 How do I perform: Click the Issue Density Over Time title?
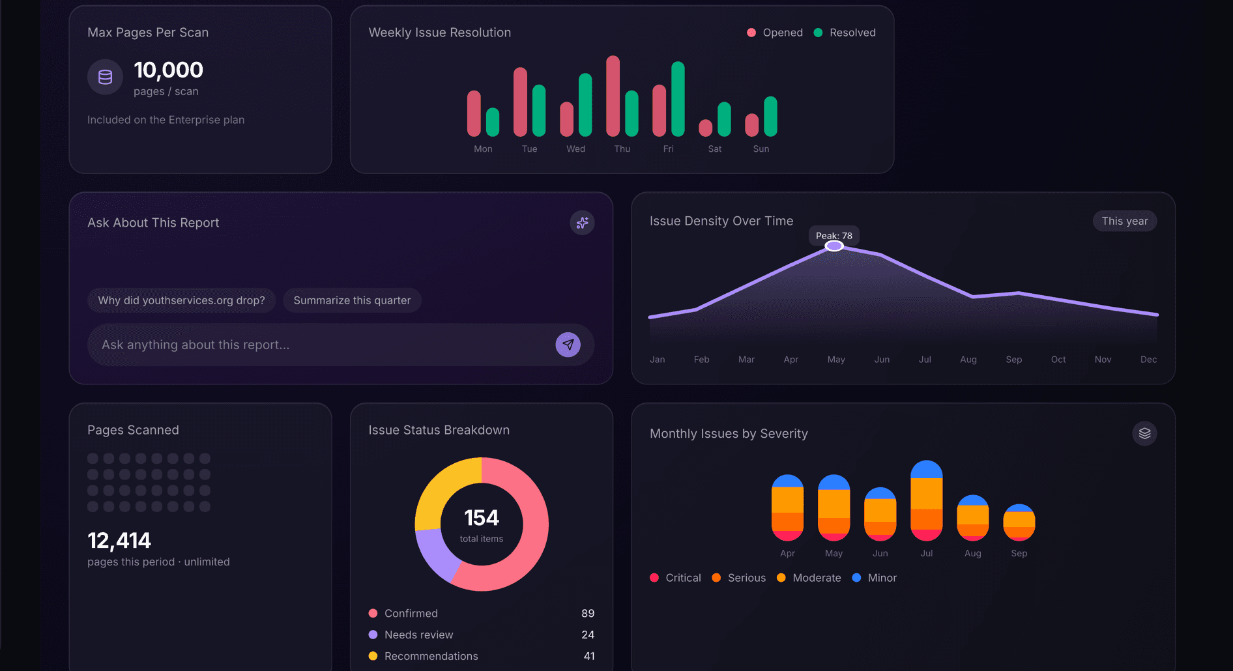click(x=721, y=221)
